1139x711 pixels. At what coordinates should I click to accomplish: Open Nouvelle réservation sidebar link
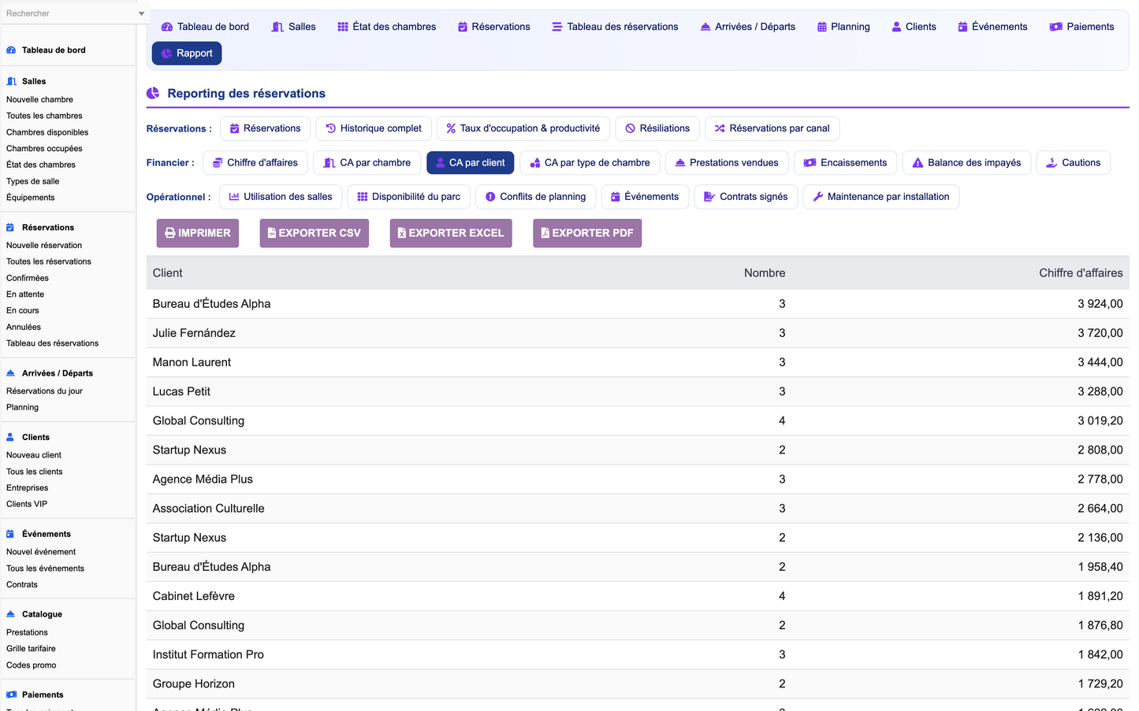pos(44,246)
